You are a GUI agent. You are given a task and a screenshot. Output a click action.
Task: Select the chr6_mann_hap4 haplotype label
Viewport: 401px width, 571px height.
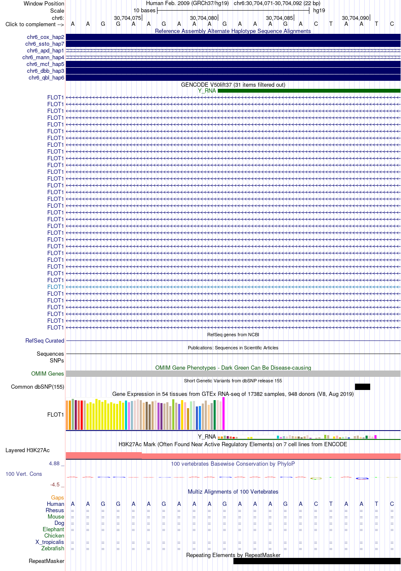point(43,58)
